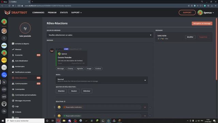Add a Réaction role
The width and height of the screenshot is (218, 123).
[x=61, y=91]
